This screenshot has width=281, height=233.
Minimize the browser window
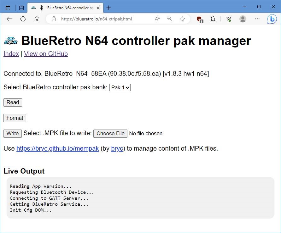244,7
